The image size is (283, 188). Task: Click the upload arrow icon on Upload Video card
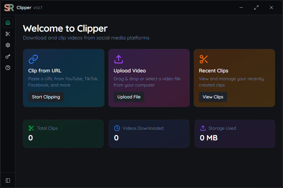[119, 59]
